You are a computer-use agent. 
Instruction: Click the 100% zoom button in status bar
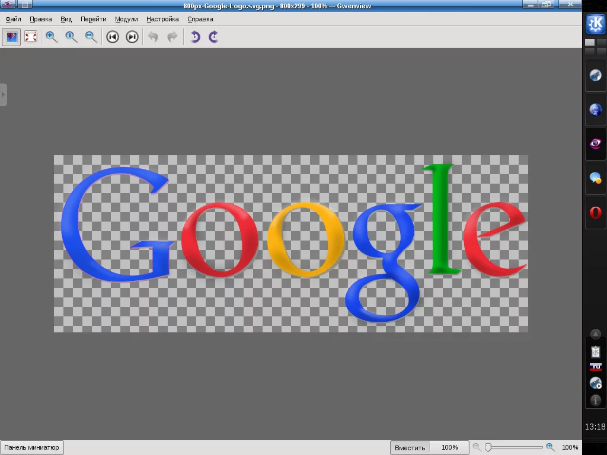pos(449,448)
